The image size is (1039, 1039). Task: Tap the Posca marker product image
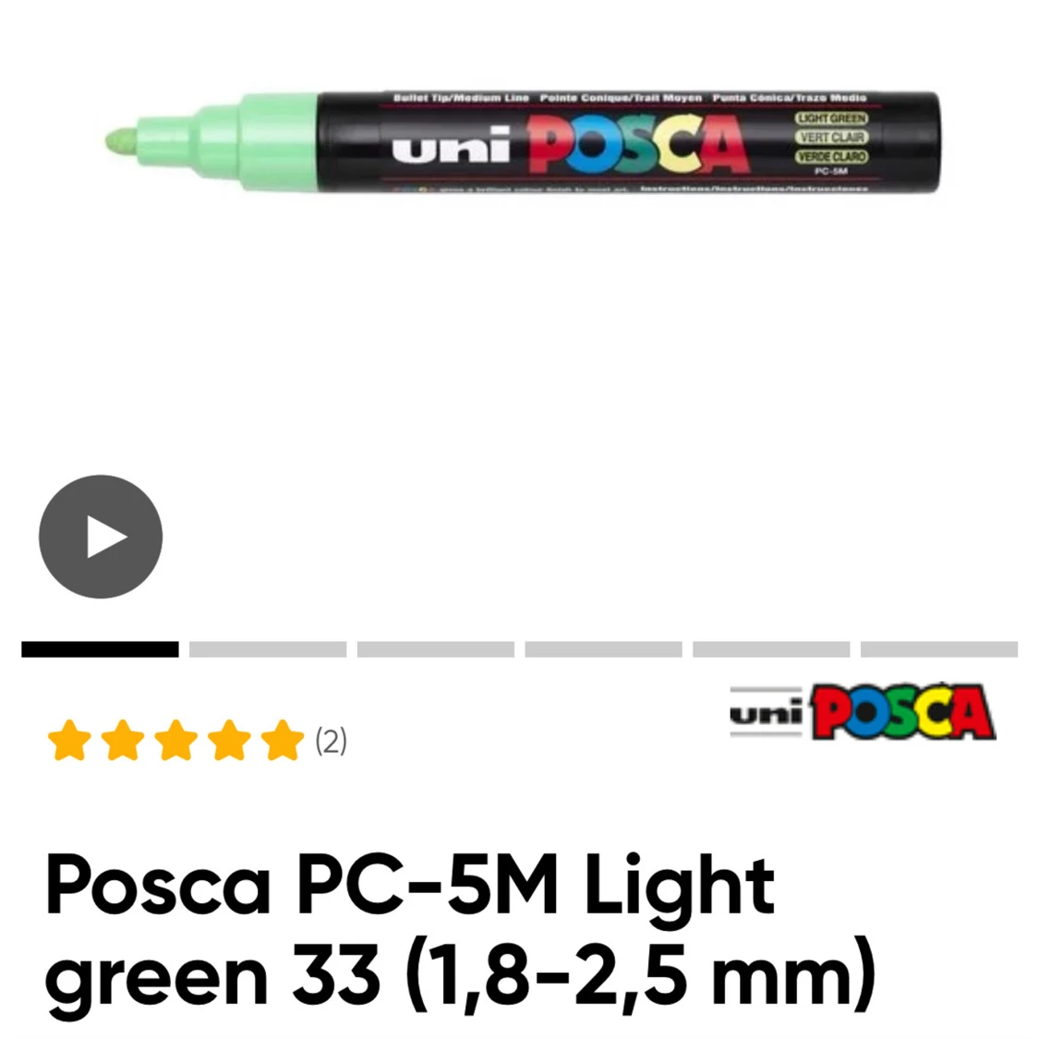[523, 142]
